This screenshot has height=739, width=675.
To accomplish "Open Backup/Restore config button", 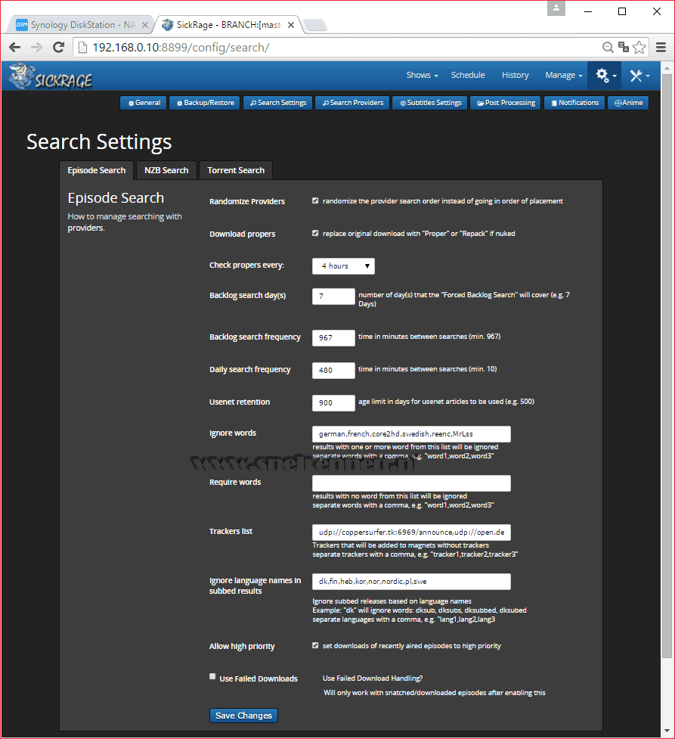I will click(205, 103).
